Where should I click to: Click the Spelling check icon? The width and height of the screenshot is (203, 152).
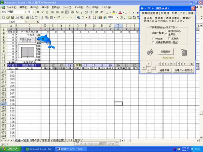tap(36, 17)
